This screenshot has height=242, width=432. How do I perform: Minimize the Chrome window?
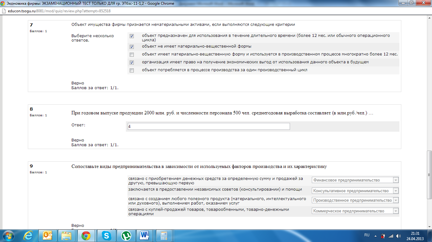coord(403,3)
